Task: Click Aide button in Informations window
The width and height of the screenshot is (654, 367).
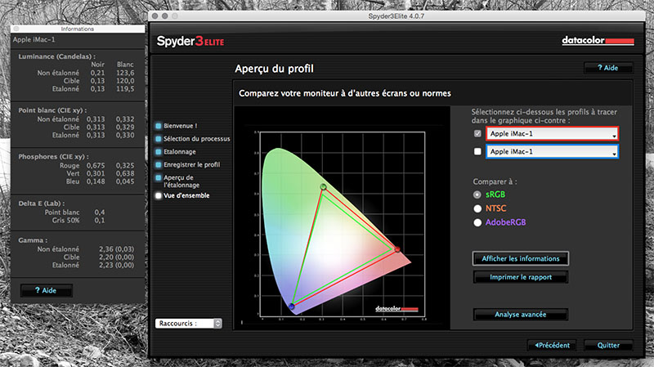Action: coord(47,291)
